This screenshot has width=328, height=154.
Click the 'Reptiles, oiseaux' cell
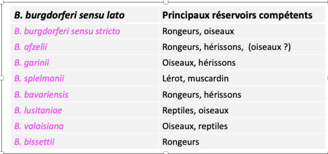pos(242,110)
